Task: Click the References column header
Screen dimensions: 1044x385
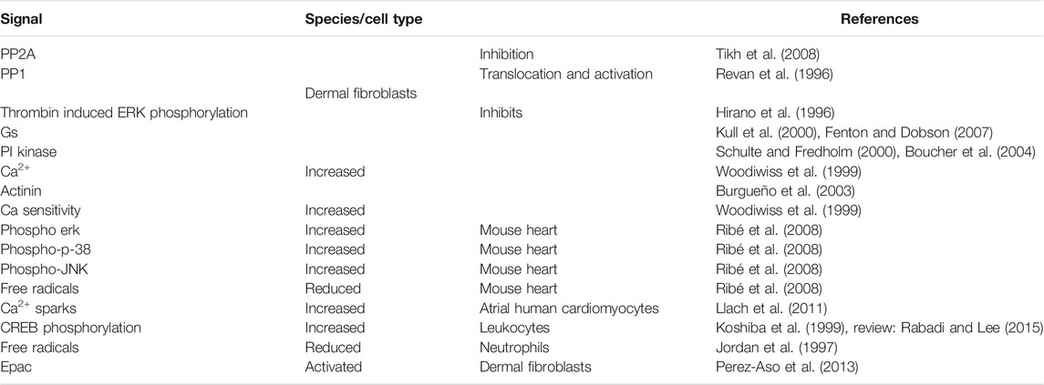Action: click(x=880, y=19)
